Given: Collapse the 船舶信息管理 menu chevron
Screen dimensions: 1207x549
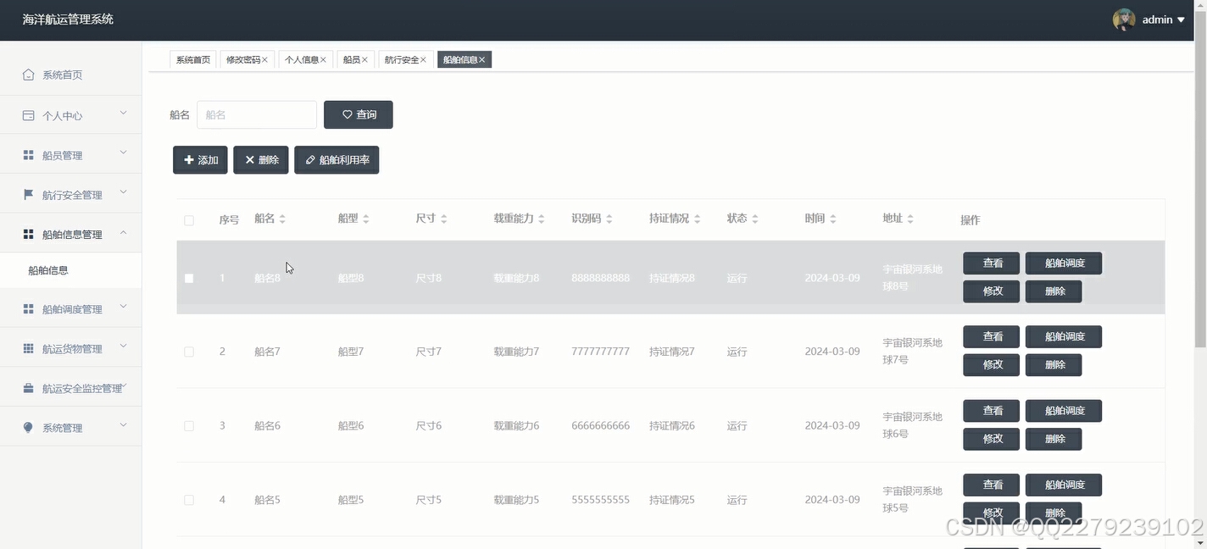Looking at the screenshot, I should coord(123,233).
